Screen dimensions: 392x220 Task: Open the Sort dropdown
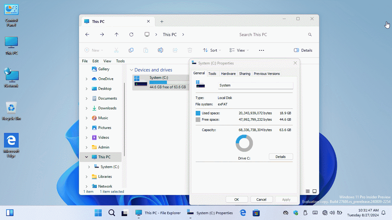tap(212, 50)
